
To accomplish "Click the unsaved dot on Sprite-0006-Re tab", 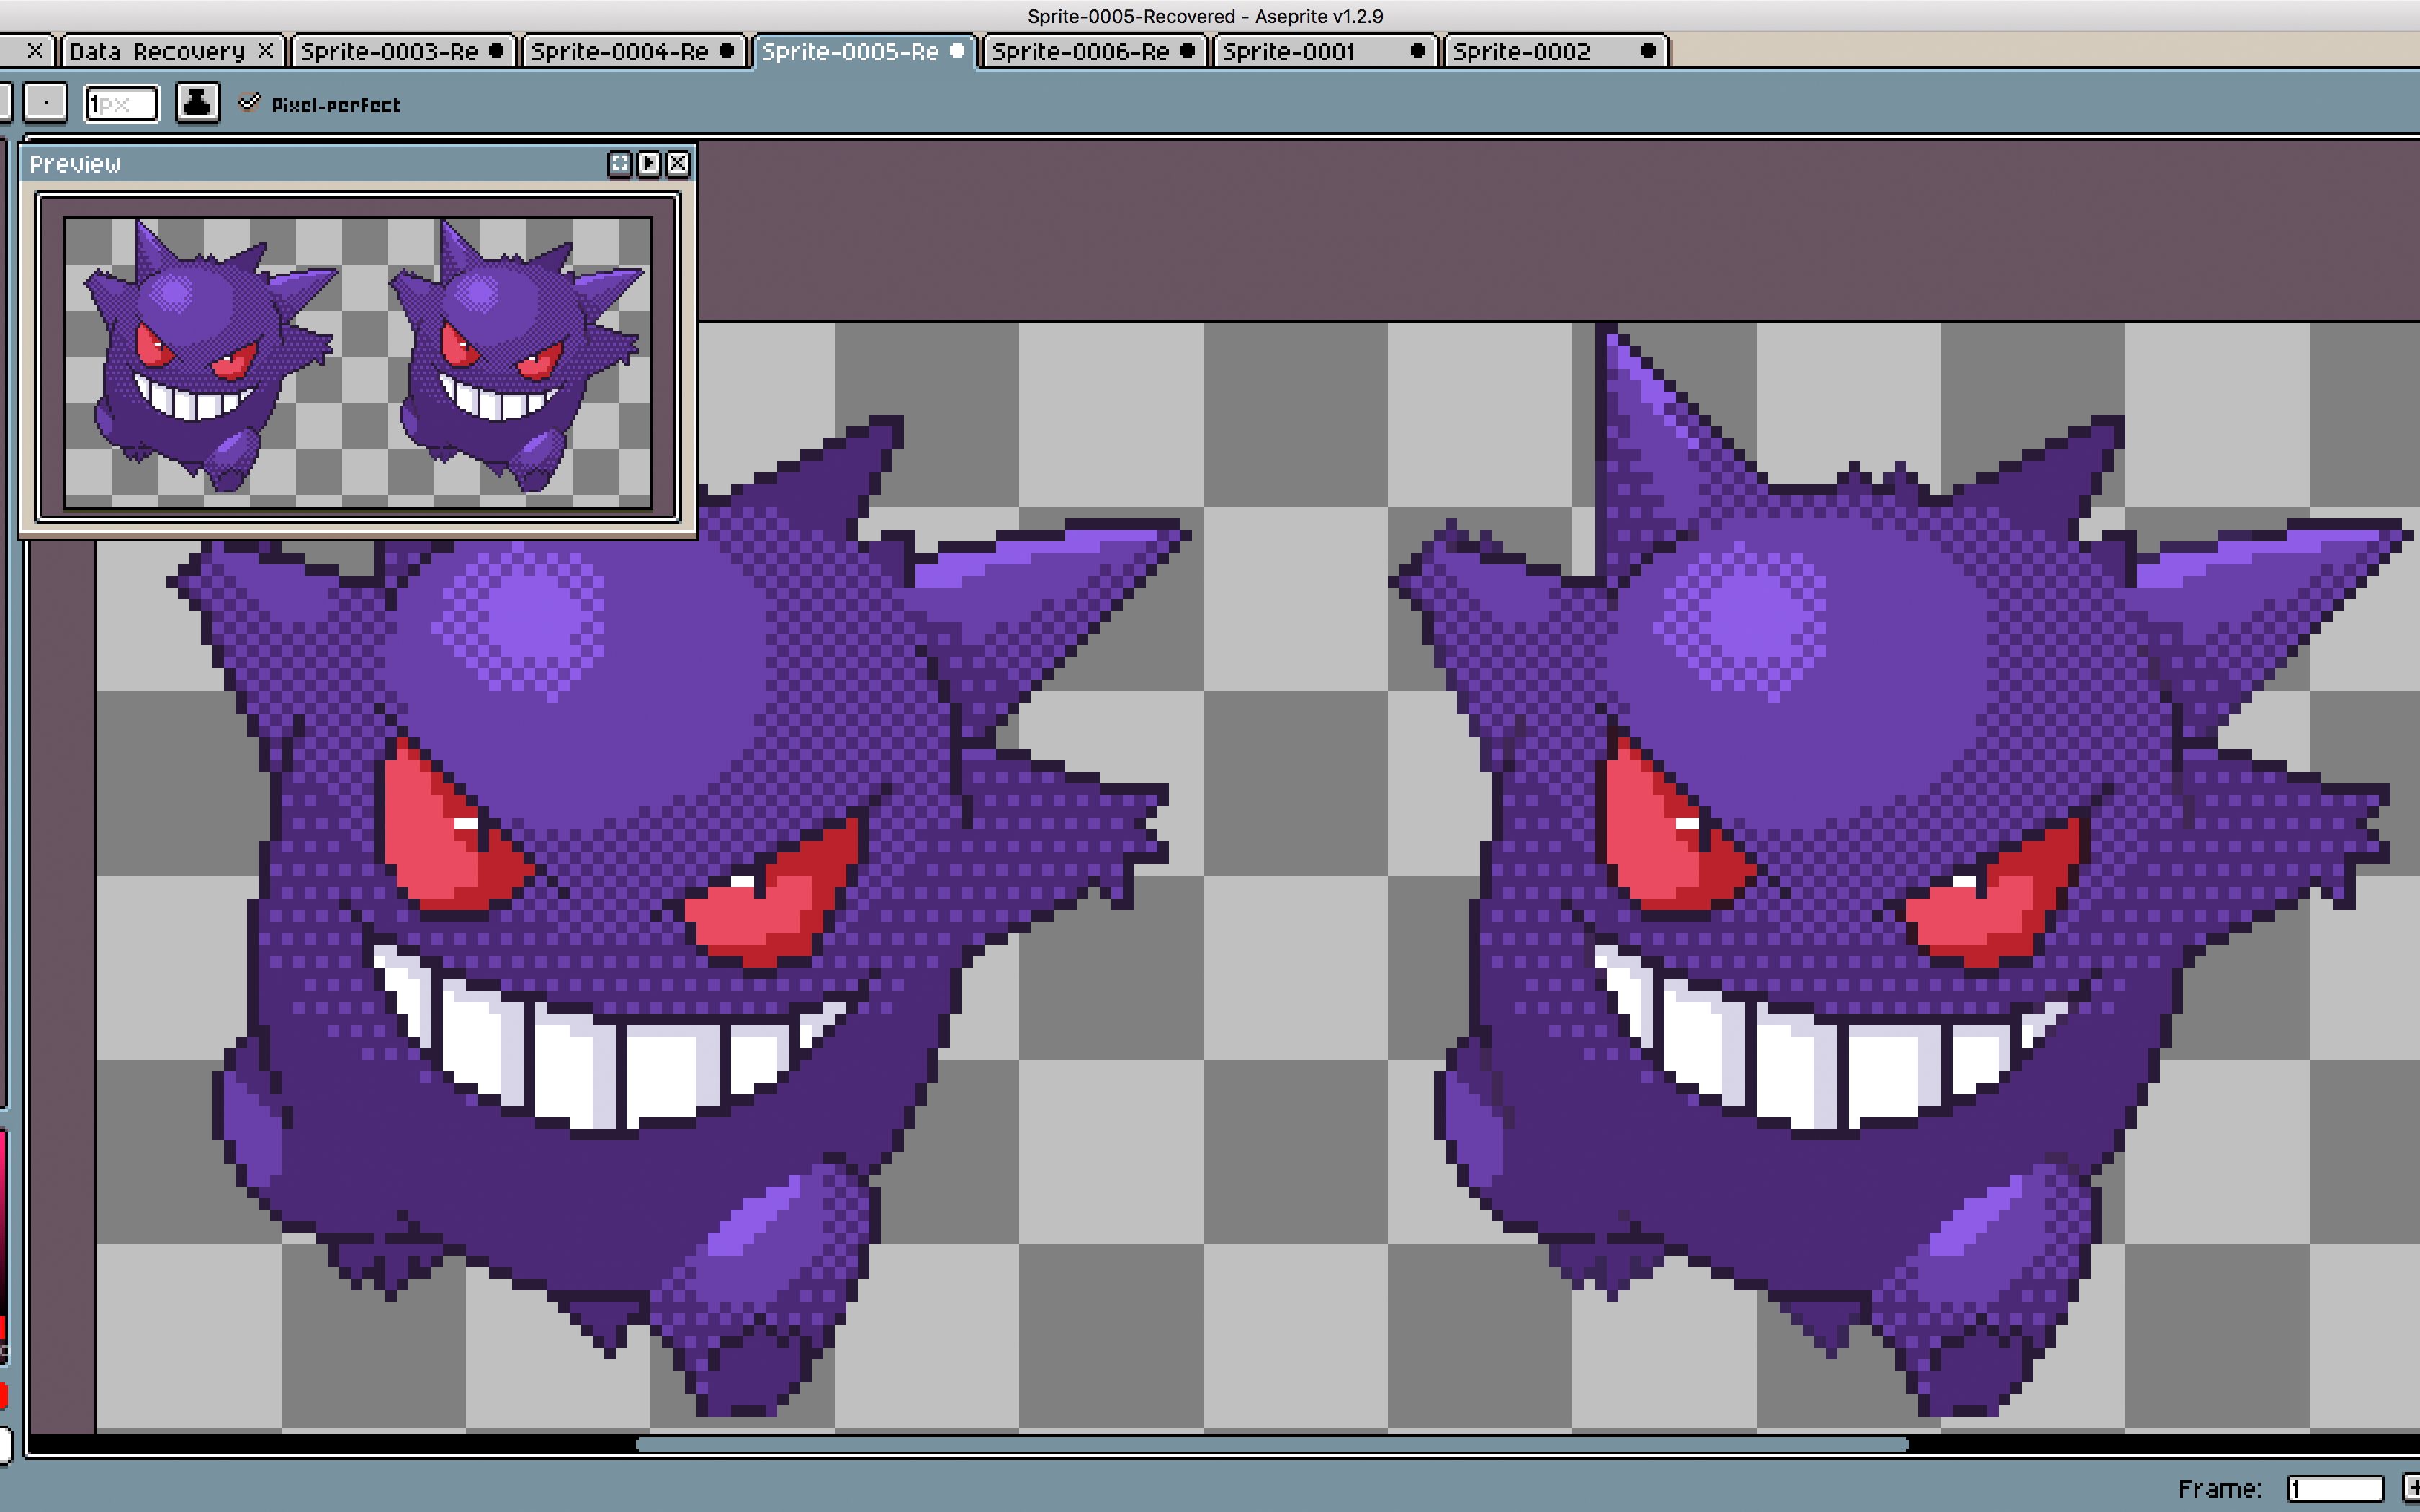I will pyautogui.click(x=1188, y=50).
